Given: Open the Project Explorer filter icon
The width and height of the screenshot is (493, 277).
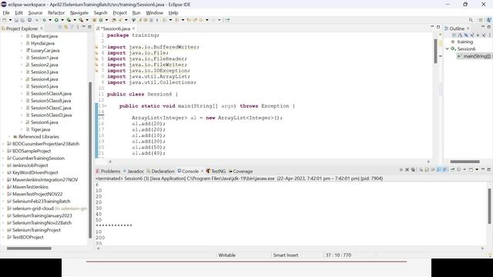Looking at the screenshot, I should [72, 28].
